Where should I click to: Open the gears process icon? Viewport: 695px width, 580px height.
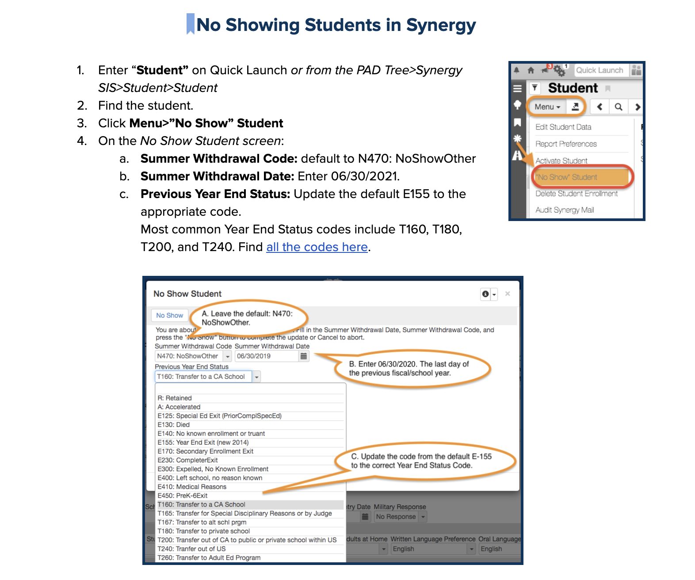coord(560,70)
